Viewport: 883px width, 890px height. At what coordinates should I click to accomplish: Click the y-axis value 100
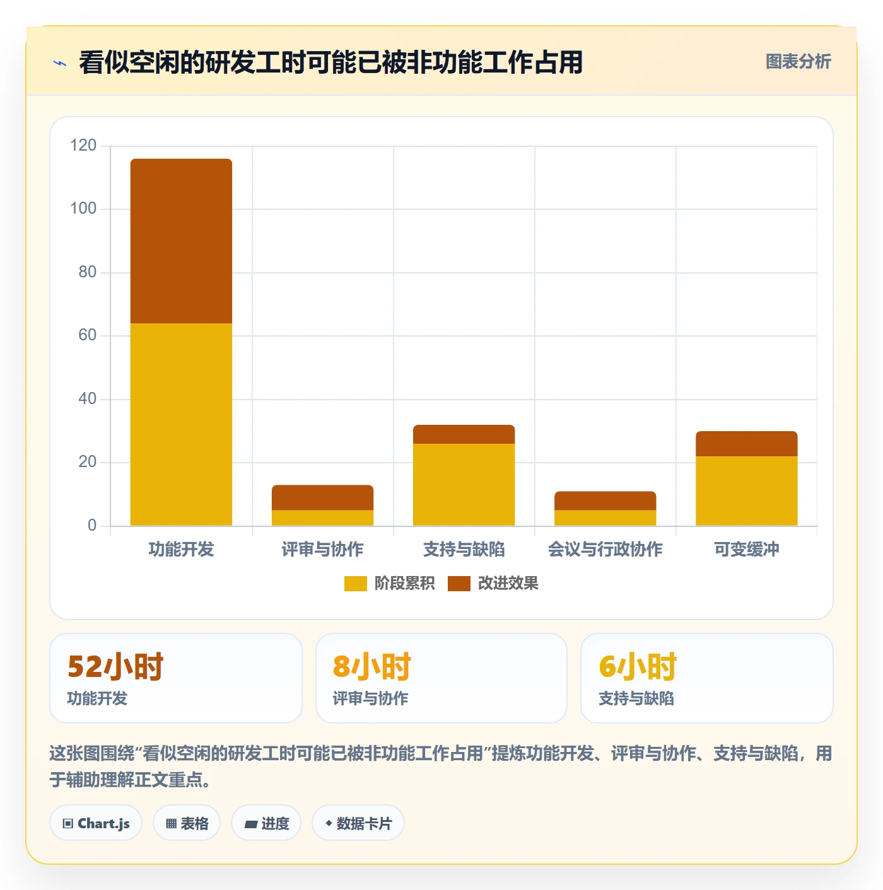(x=83, y=209)
